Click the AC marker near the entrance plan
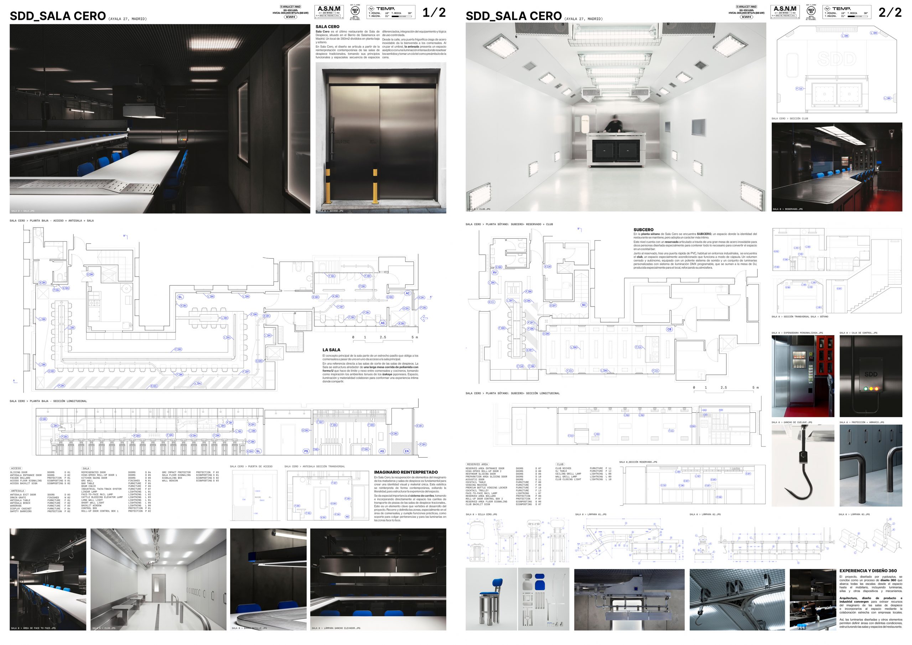 click(408, 293)
